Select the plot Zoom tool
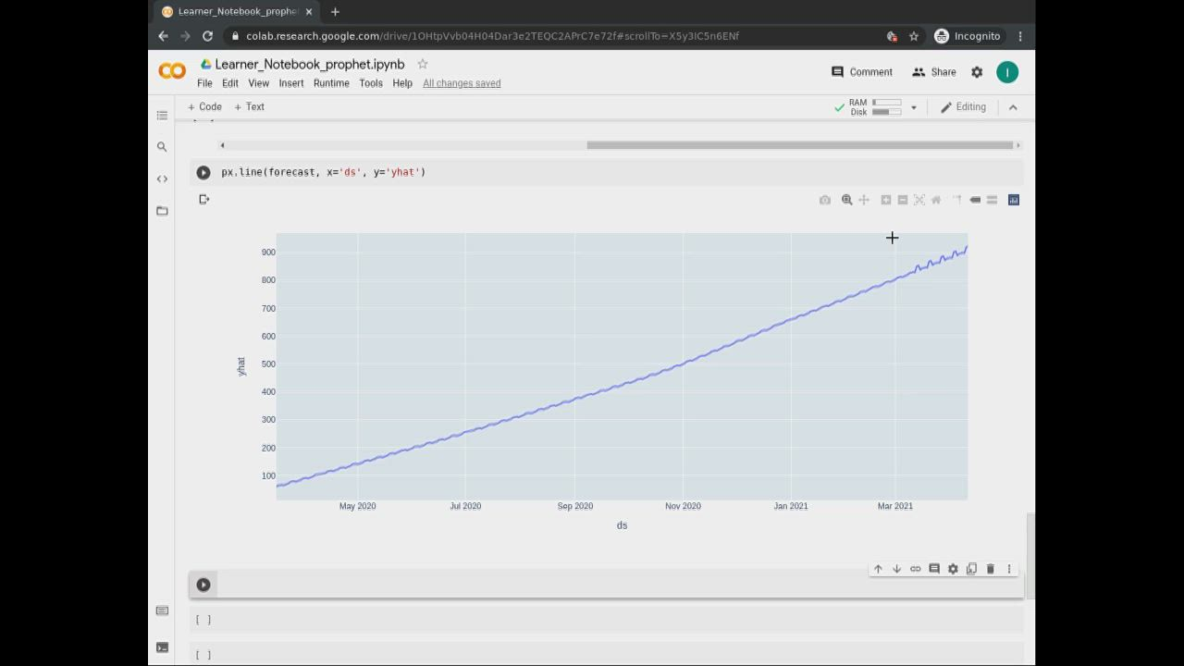1184x666 pixels. click(846, 200)
